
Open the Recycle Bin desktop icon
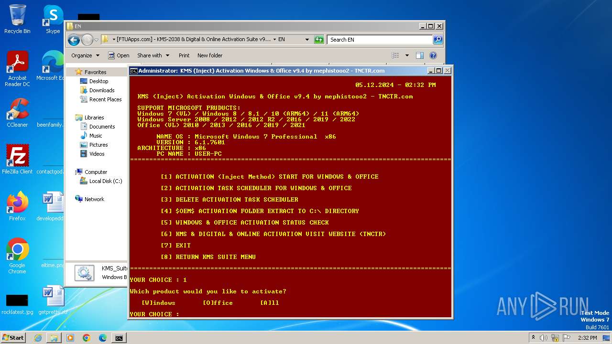point(17,19)
